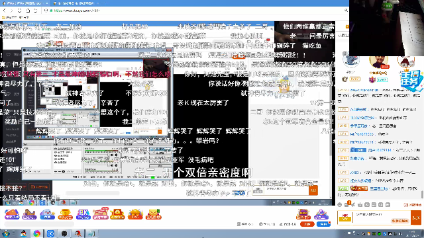Viewport: 424px width, 238px height.
Task: Open the purple wizard-hat activity icon on the gift bar
Action: [321, 214]
